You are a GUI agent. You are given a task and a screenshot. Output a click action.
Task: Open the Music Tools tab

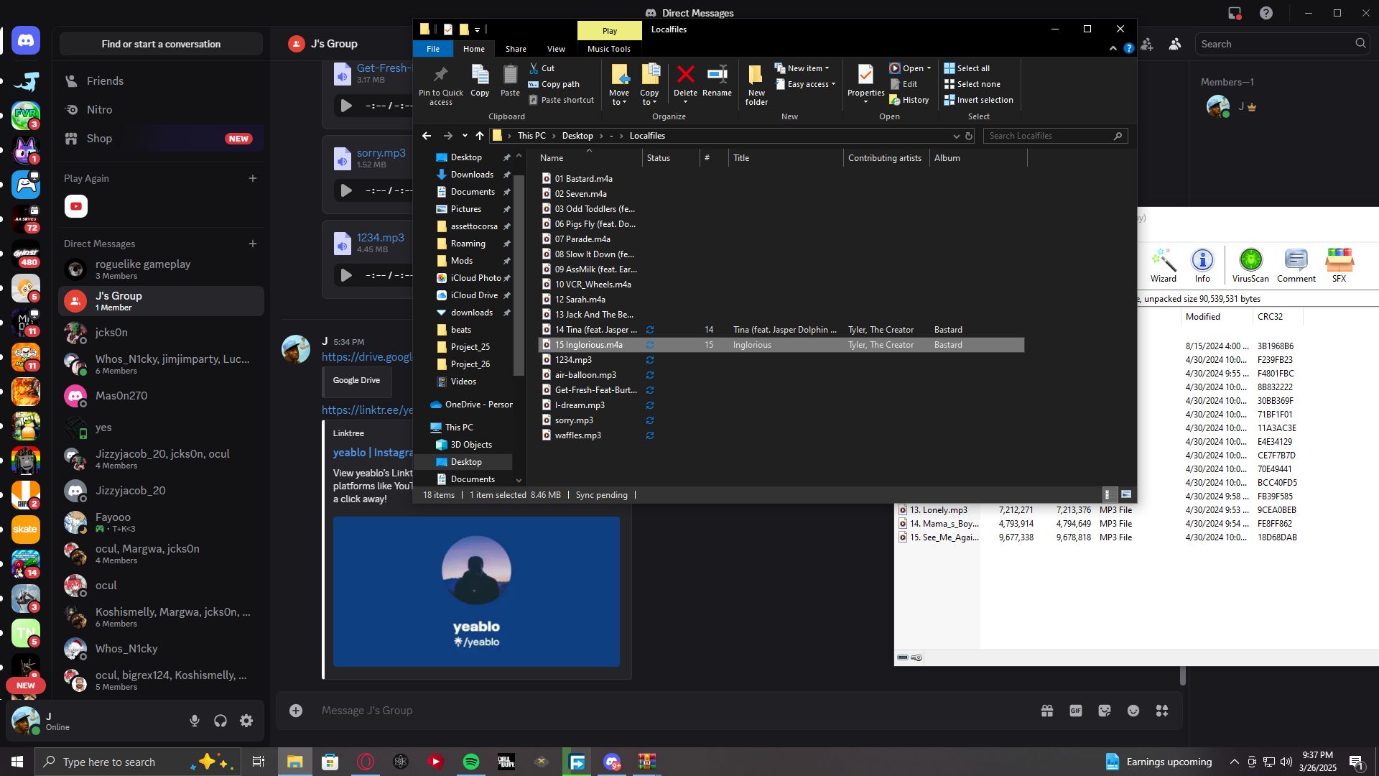(x=608, y=49)
